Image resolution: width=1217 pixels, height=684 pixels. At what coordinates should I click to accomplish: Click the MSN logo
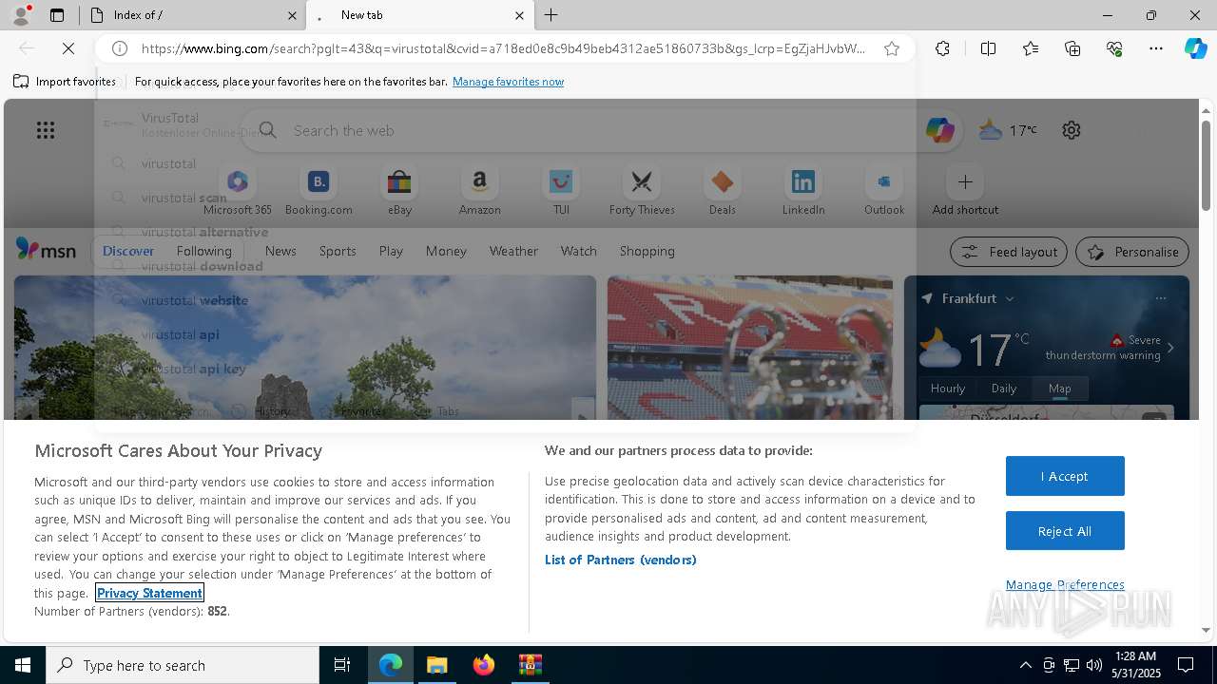pyautogui.click(x=46, y=250)
